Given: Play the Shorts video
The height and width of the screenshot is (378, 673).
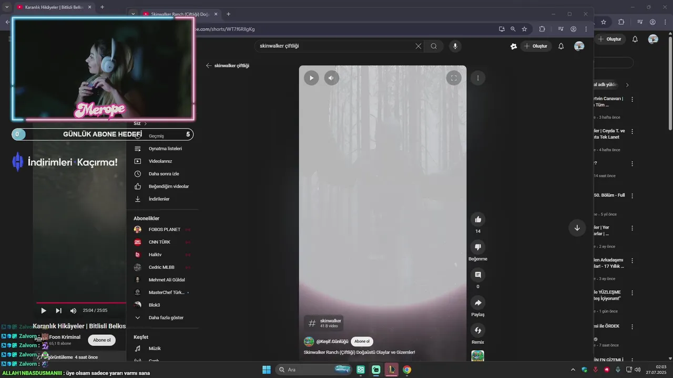Looking at the screenshot, I should coord(311,78).
